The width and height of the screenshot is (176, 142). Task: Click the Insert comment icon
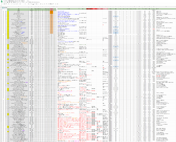pos(50,4)
